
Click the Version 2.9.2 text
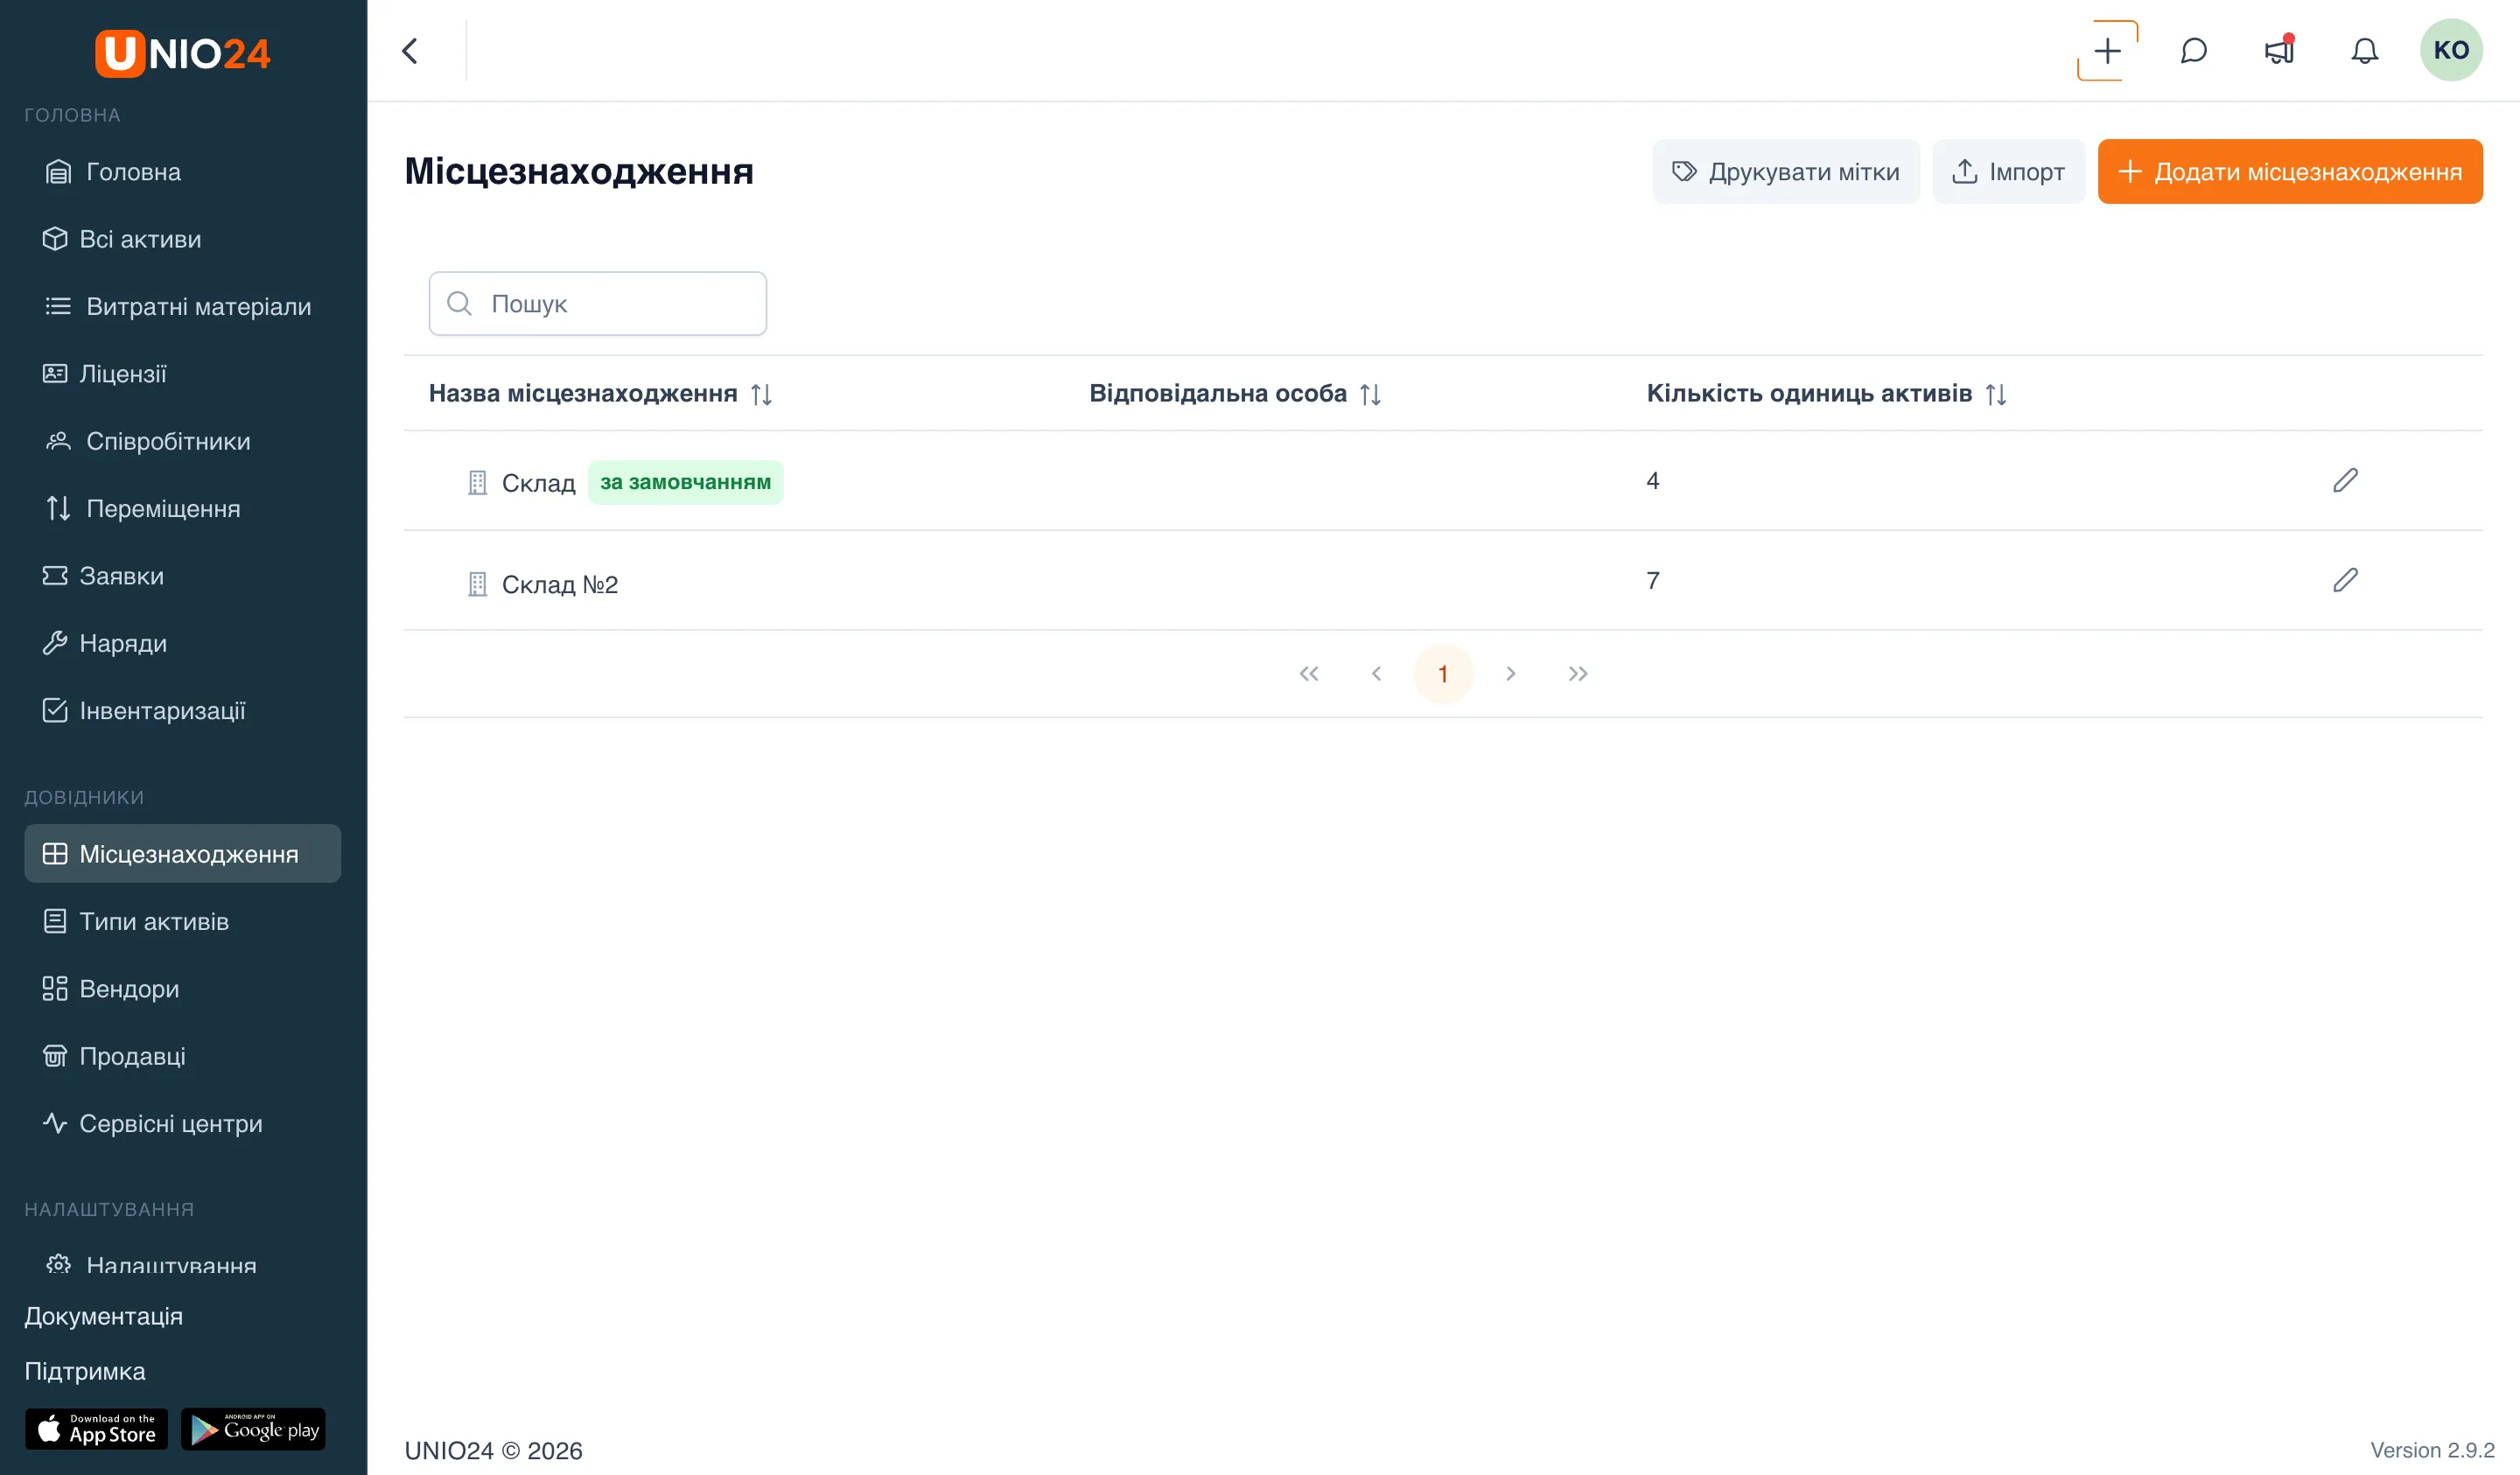[2432, 1450]
